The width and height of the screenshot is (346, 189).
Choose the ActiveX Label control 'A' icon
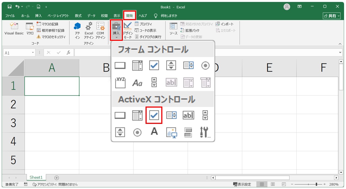point(154,132)
